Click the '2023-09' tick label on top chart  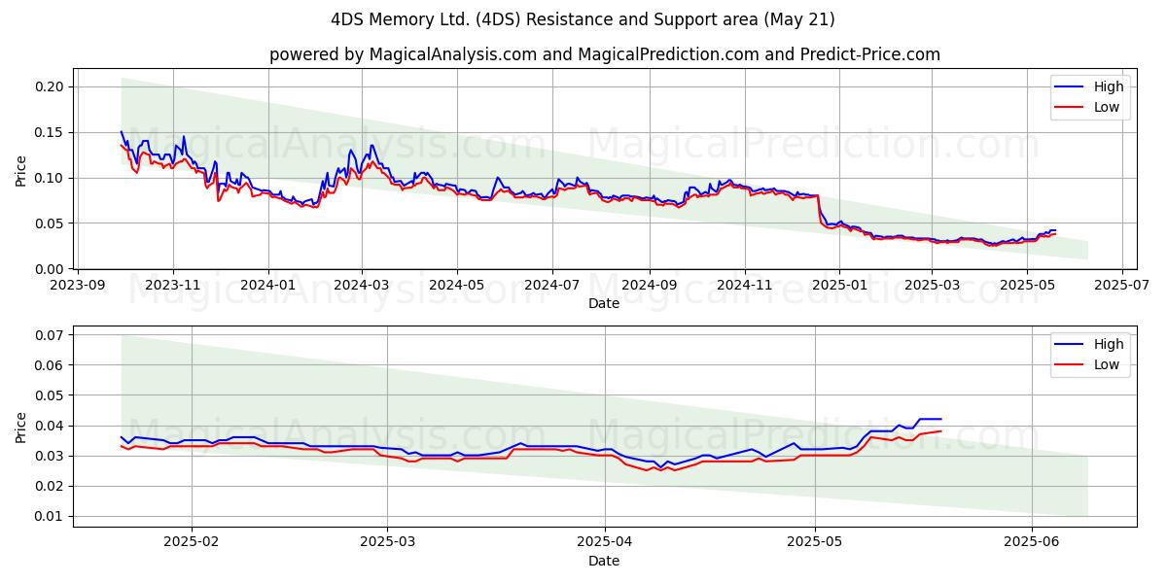78,285
